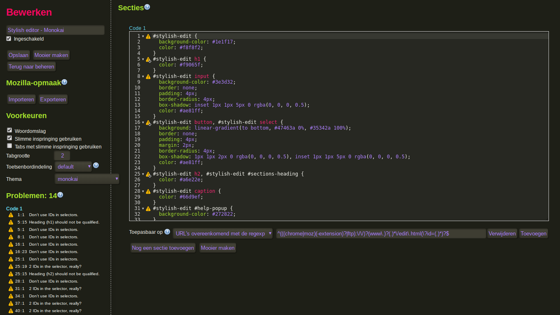Click warning icon of problem 25:19
Viewport: 560px width, 315px height.
[11, 267]
